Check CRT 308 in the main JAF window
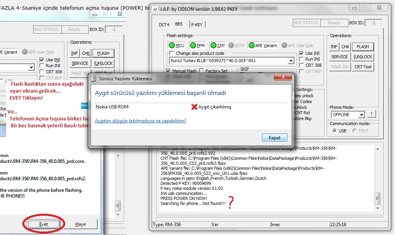 coord(301,65)
